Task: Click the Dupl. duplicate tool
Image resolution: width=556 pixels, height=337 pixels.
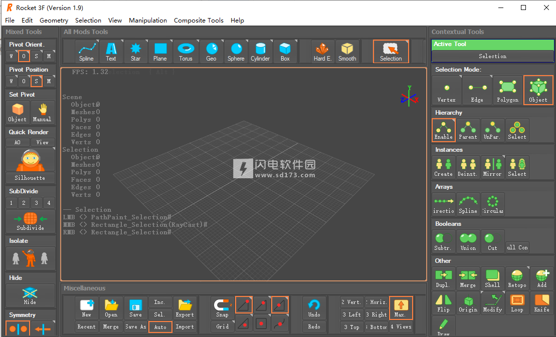Action: click(444, 278)
